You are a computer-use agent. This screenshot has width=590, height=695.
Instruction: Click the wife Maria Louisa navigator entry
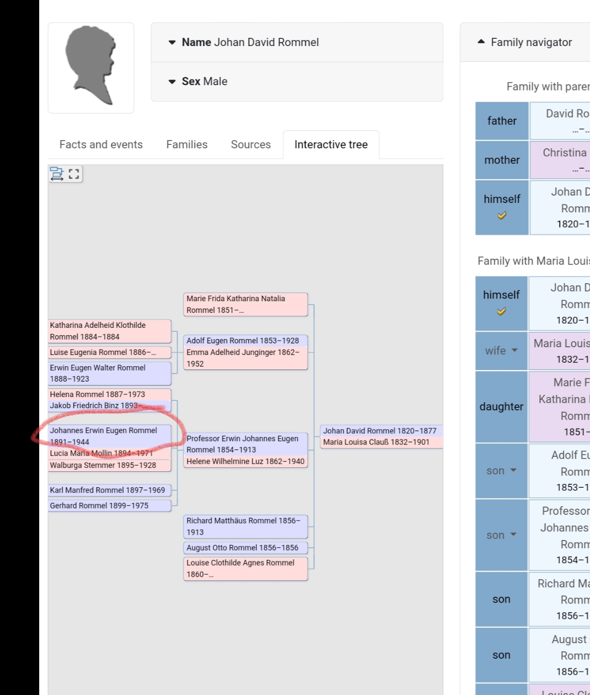(x=560, y=351)
